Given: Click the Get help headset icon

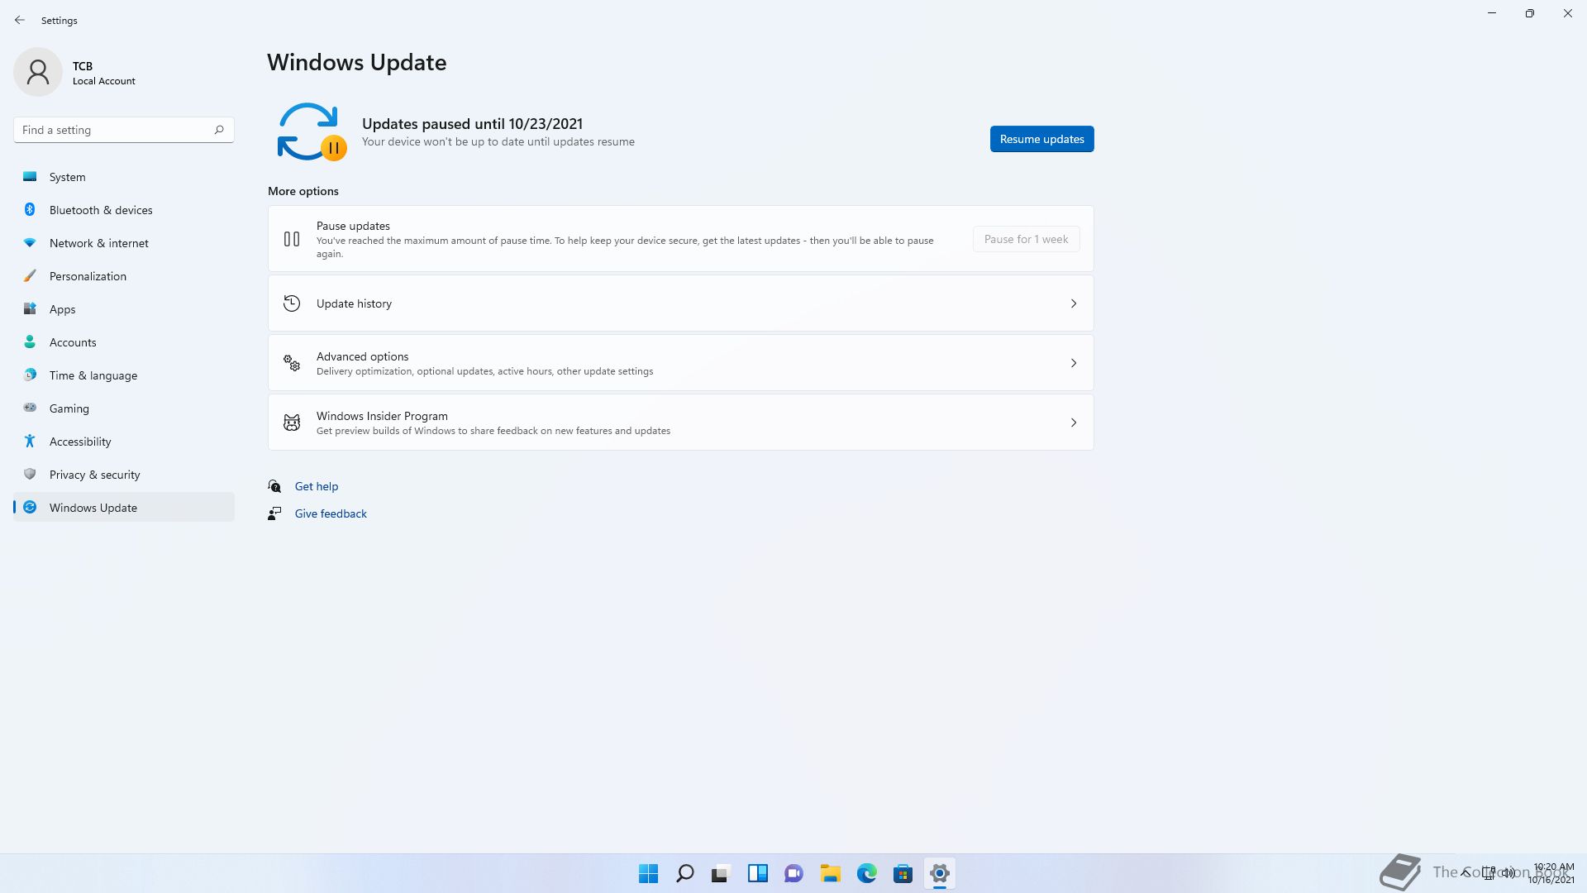Looking at the screenshot, I should pos(274,486).
